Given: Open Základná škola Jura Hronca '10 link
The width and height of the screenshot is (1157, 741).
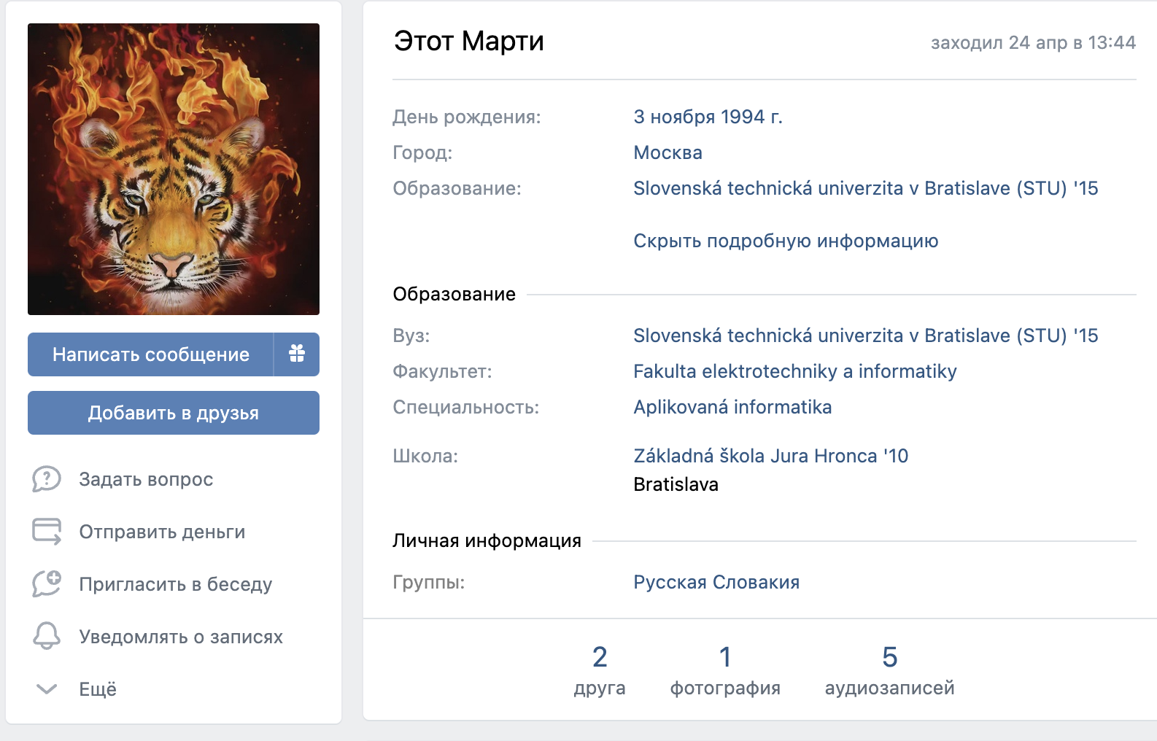Looking at the screenshot, I should click(x=771, y=456).
